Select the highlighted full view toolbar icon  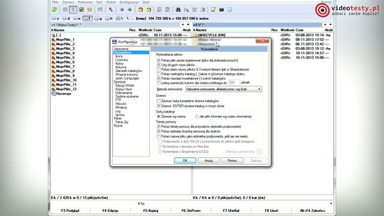(73, 10)
